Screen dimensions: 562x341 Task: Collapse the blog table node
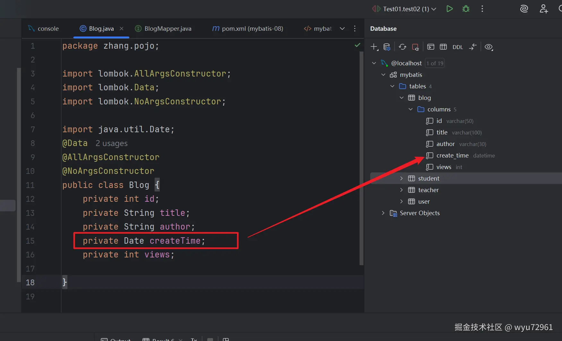pos(402,98)
